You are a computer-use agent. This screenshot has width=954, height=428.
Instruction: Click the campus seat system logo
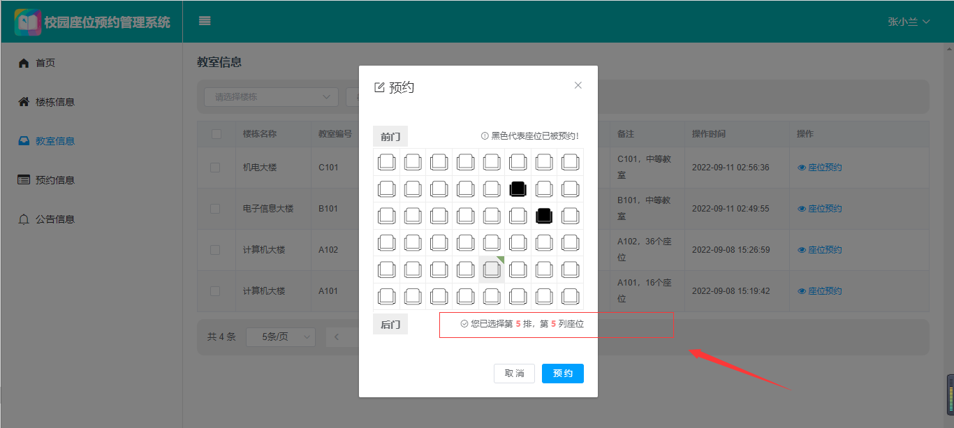(28, 22)
